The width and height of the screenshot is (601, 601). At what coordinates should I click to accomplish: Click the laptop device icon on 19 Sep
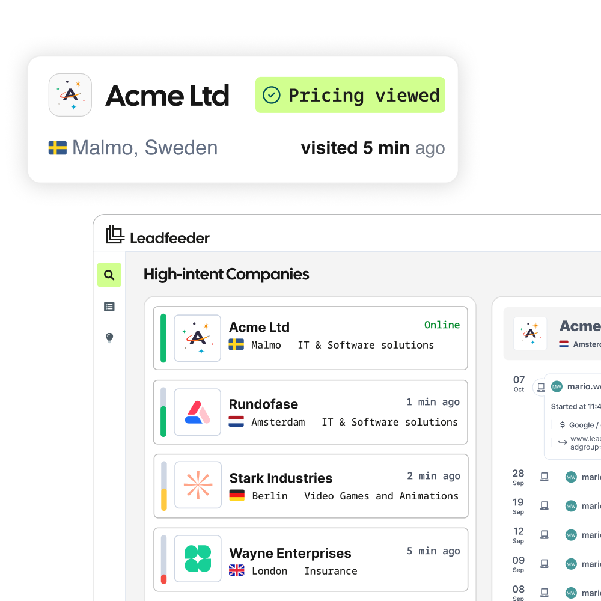pos(545,506)
